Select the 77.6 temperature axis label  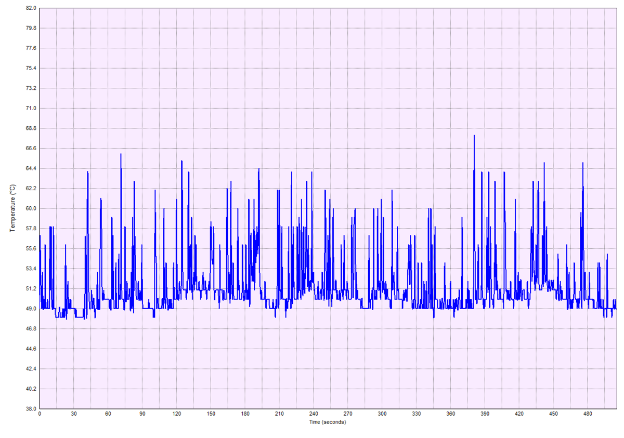[31, 48]
